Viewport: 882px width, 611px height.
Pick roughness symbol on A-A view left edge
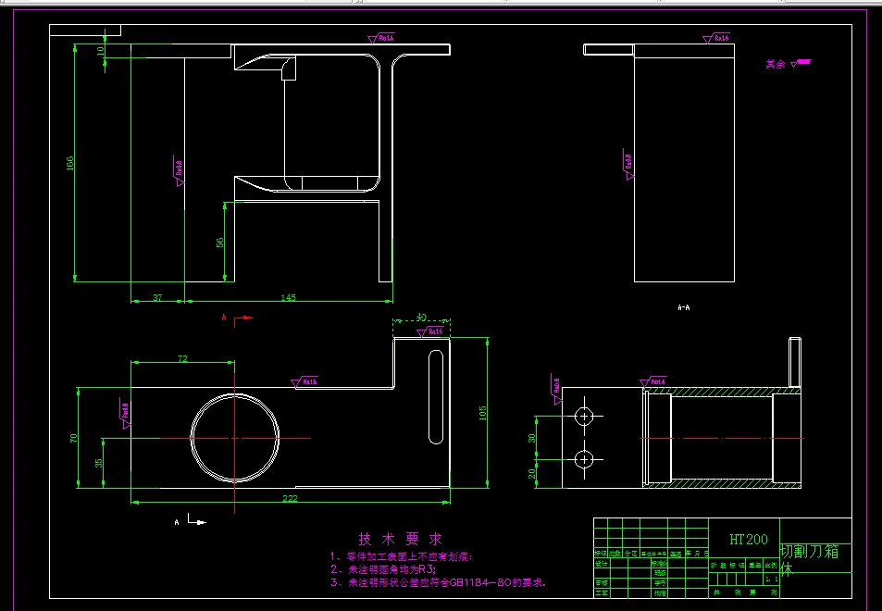point(628,164)
